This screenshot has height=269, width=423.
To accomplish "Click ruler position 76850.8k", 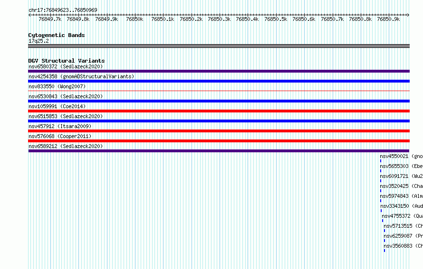I will point(360,19).
